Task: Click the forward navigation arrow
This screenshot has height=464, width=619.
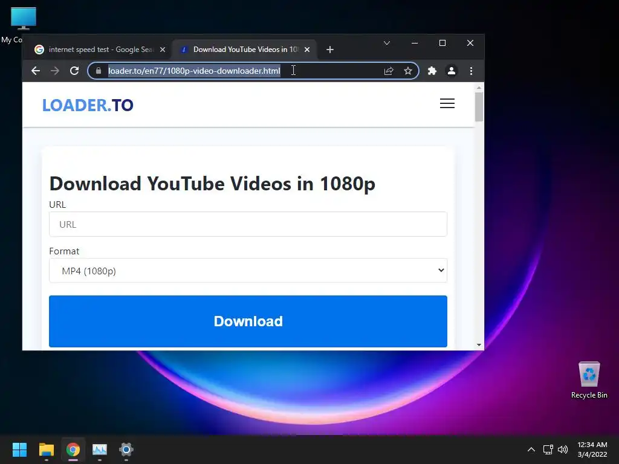Action: [55, 71]
